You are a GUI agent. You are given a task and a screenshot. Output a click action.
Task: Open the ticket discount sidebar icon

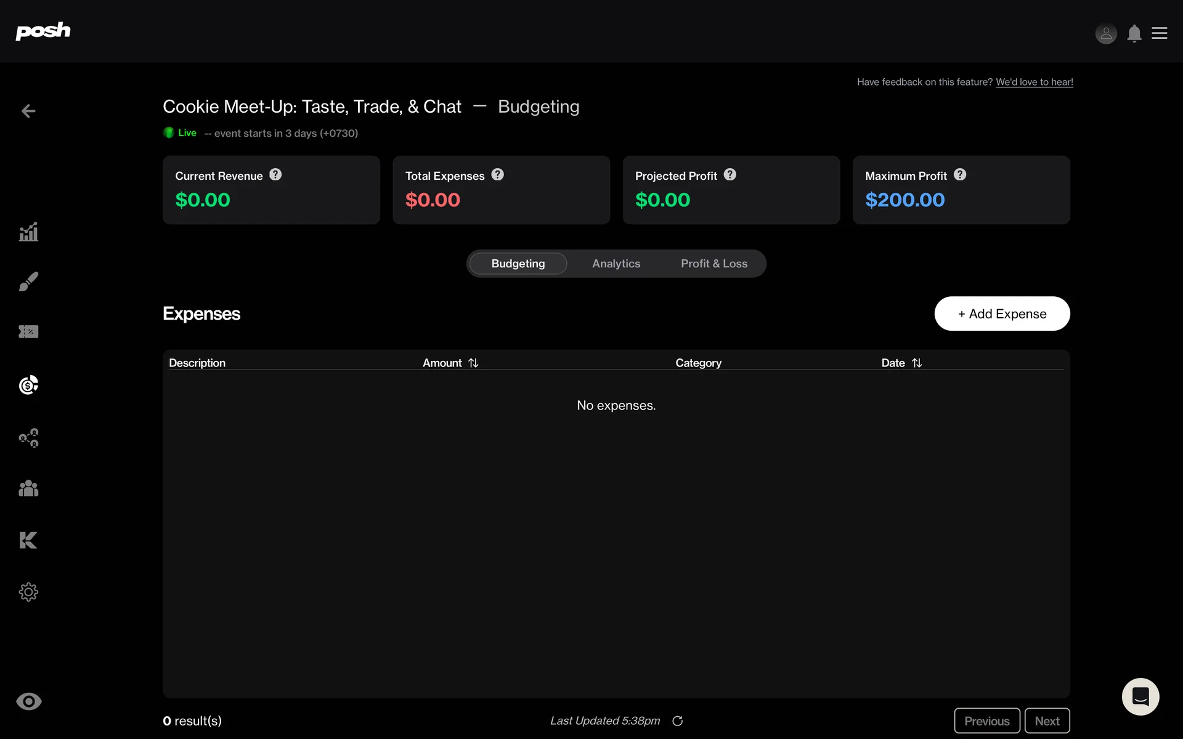coord(28,332)
